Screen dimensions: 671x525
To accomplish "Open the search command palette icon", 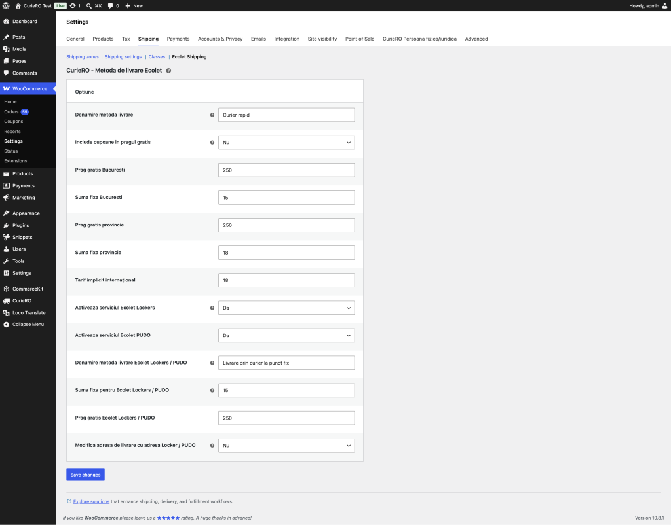I will [88, 5].
